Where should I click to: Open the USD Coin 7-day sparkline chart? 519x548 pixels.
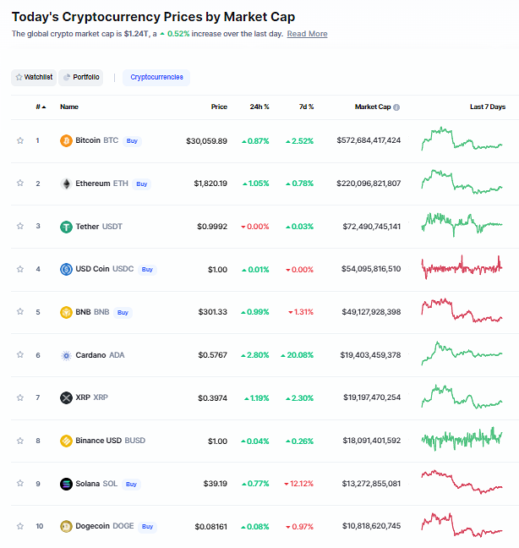pyautogui.click(x=462, y=267)
